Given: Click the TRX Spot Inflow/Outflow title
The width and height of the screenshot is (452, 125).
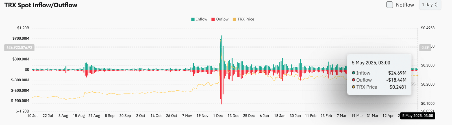Looking at the screenshot, I should tap(41, 5).
